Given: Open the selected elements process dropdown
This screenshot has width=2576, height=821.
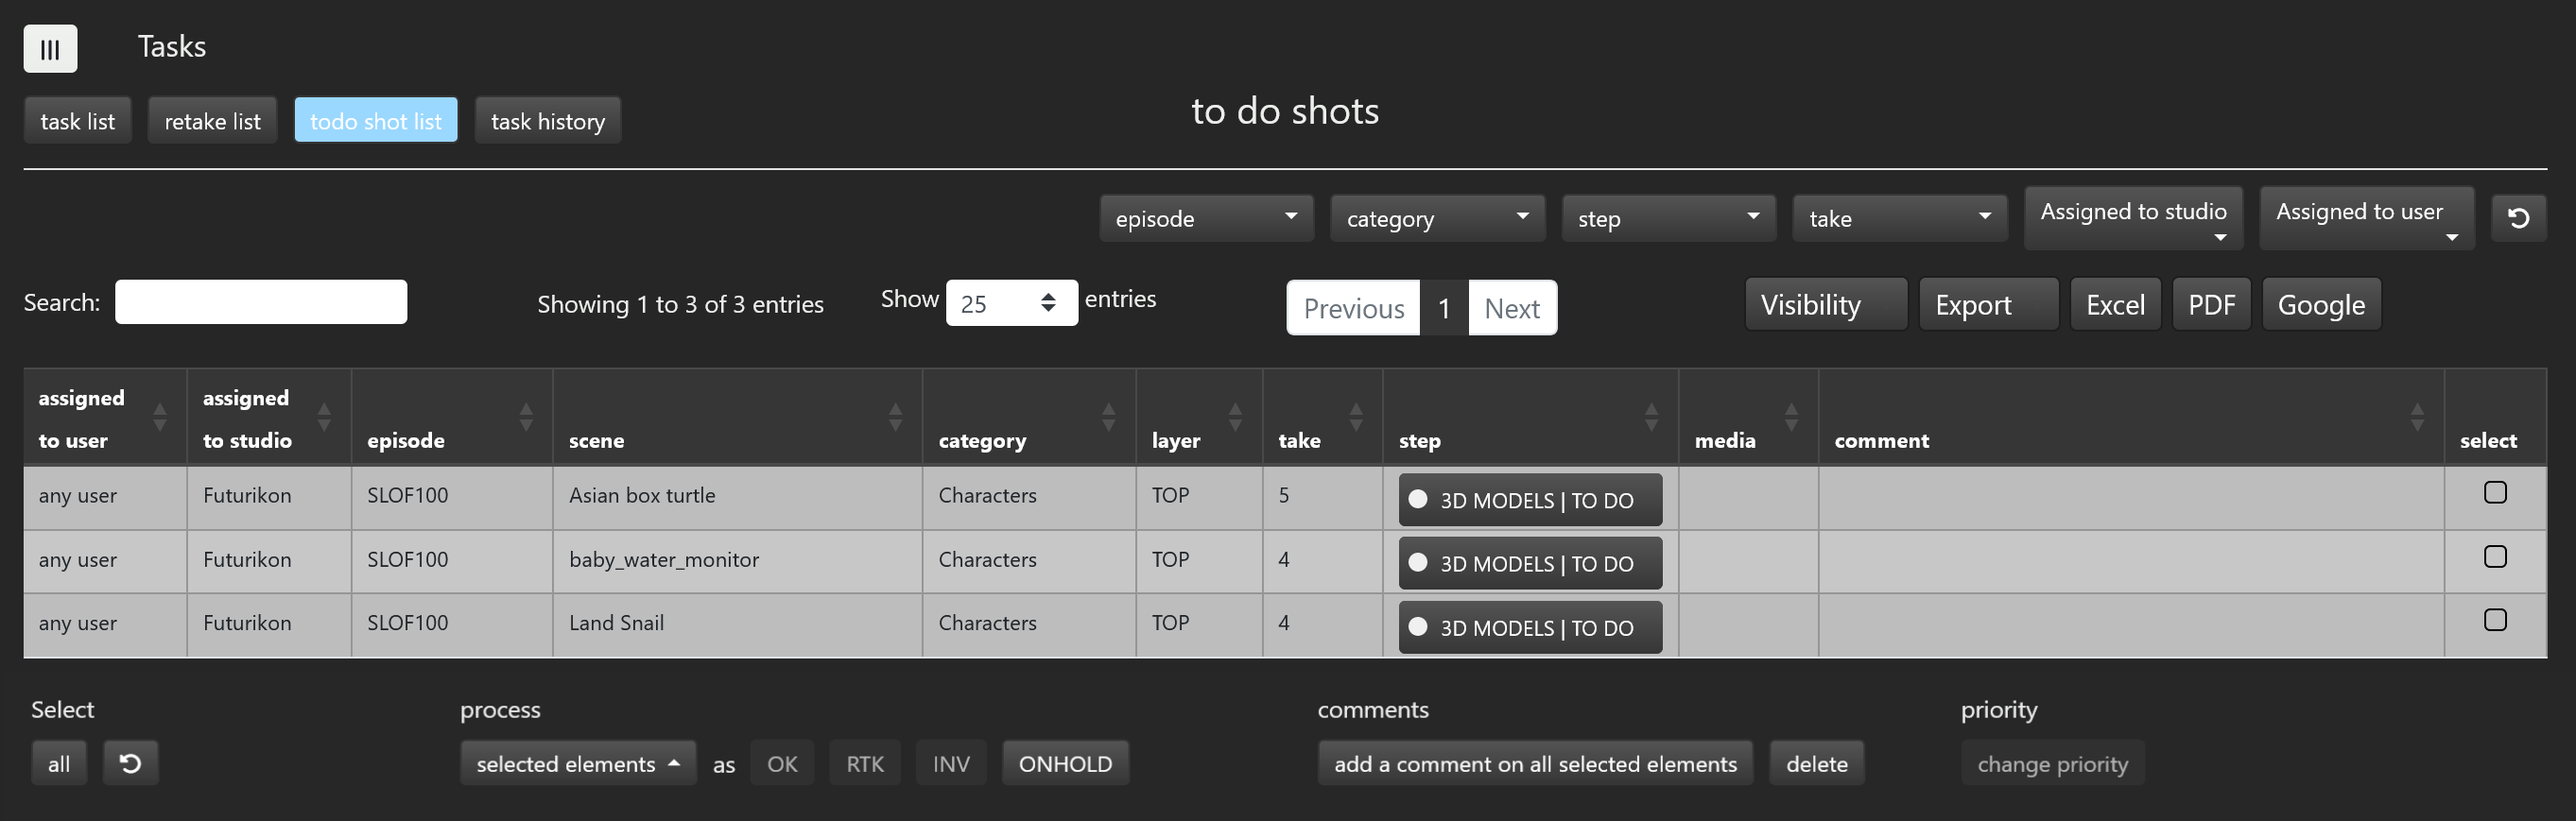Looking at the screenshot, I should pos(577,764).
